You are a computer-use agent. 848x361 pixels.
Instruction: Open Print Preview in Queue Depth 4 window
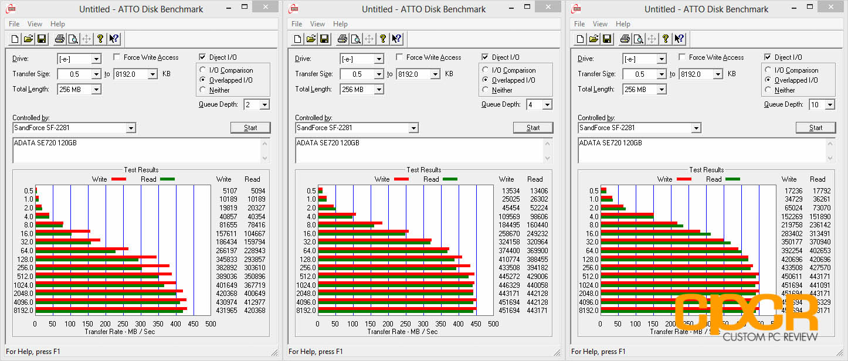[x=355, y=39]
